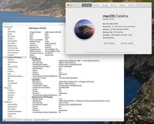Select USB in the sidebar
This screenshot has width=154, height=124.
pyautogui.click(x=9, y=86)
